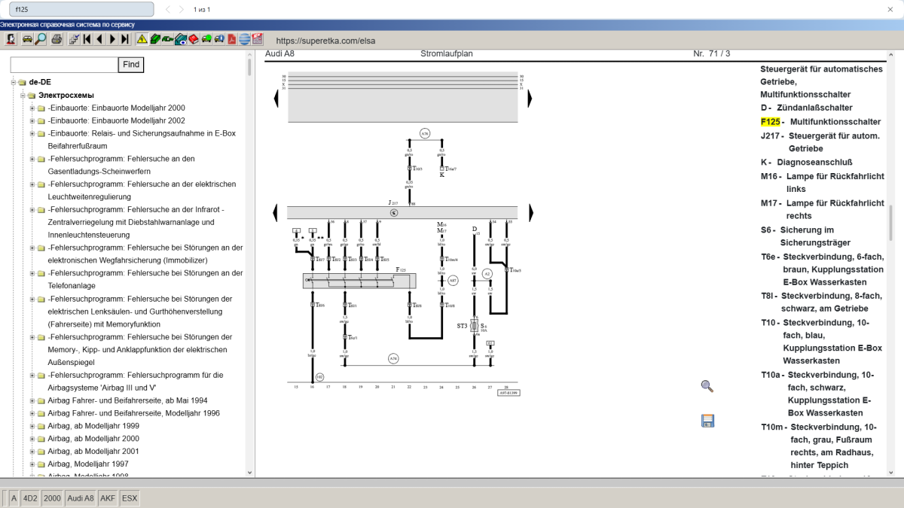Open Airbag Fahrer- und Beifahrerseite, ab Mai 1994
904x508 pixels.
127,400
